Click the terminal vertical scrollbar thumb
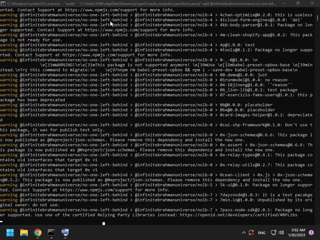 pyautogui.click(x=317, y=18)
